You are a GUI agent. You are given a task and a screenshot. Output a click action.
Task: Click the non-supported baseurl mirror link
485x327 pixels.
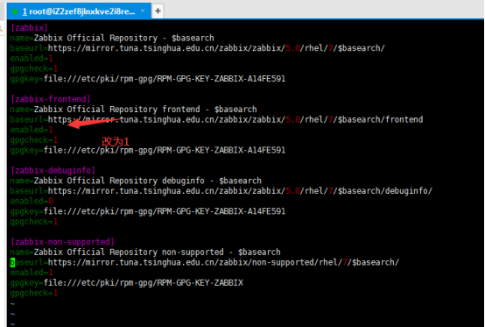click(223, 262)
